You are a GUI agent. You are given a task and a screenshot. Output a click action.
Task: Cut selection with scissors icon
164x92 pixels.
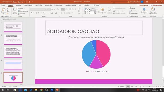[8, 8]
